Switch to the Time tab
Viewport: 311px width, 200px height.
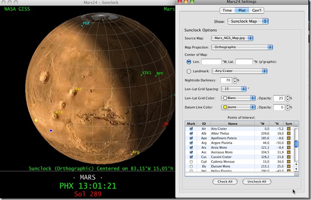tap(227, 11)
